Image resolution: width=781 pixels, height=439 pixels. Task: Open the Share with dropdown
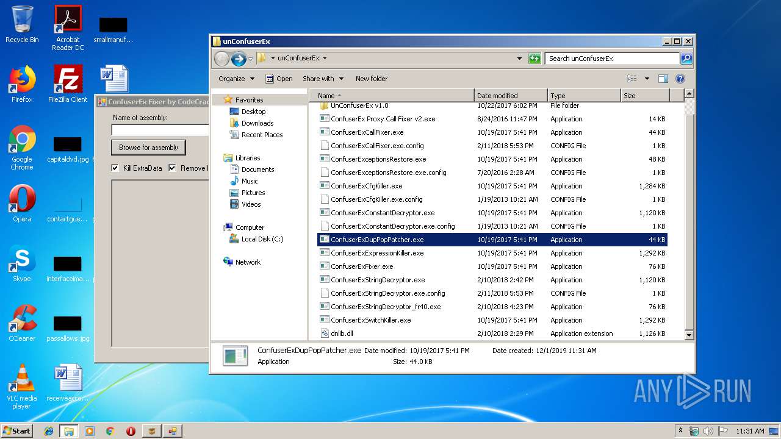coord(323,79)
